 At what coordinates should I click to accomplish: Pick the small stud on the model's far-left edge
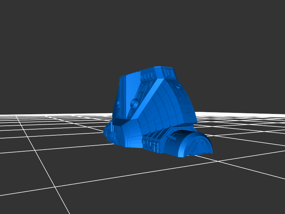pyautogui.click(x=117, y=104)
